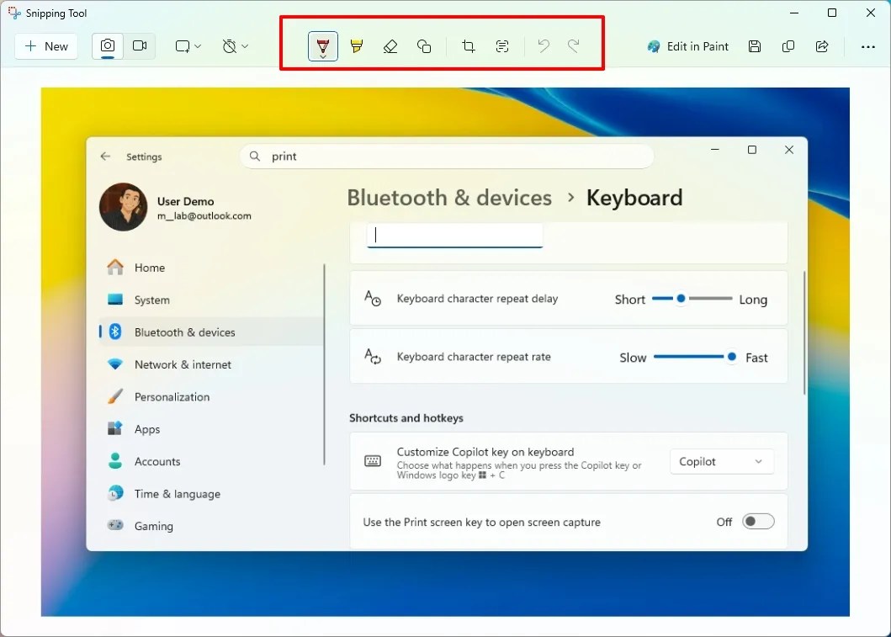Click the Network wifi icon

(x=115, y=364)
